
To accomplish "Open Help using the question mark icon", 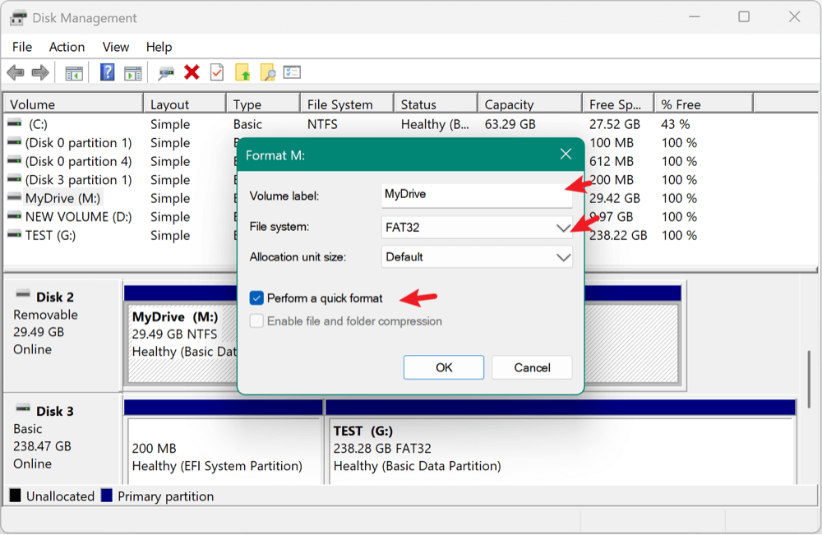I will pos(107,72).
